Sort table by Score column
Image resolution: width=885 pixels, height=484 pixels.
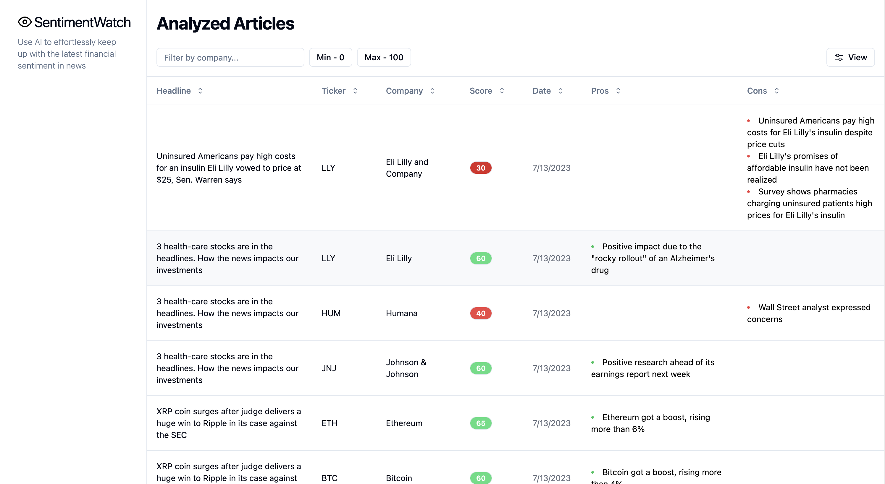[487, 91]
